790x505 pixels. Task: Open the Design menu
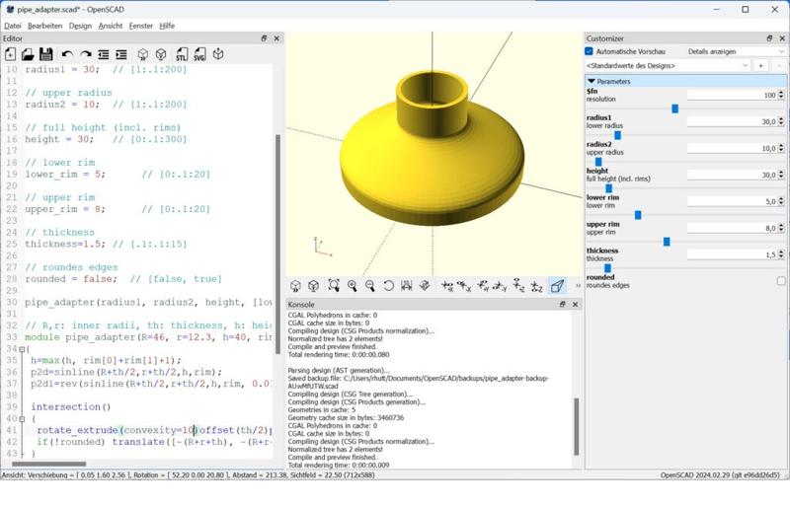pos(80,26)
